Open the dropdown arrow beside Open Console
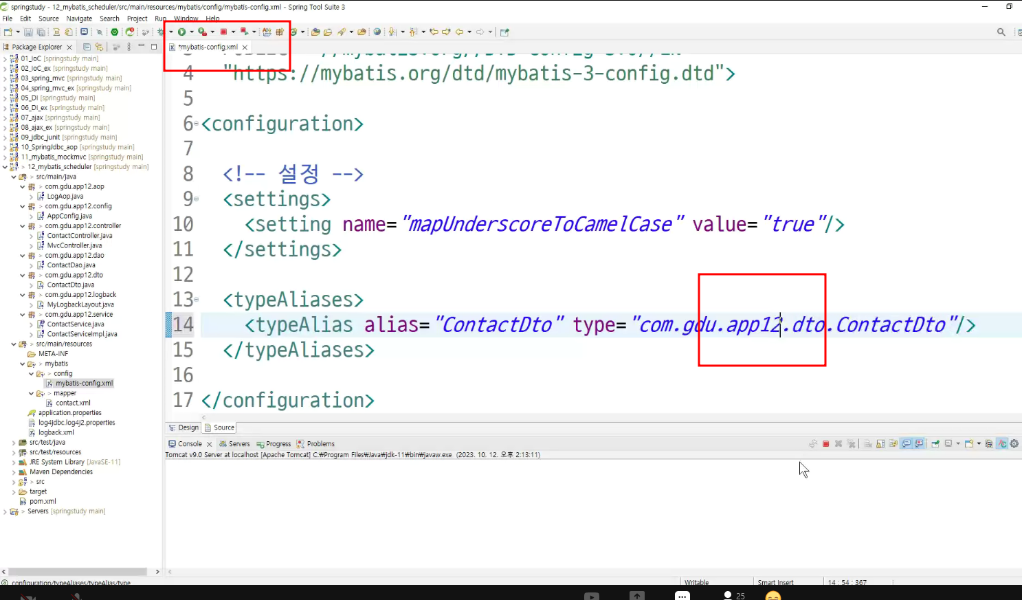The height and width of the screenshot is (600, 1022). [979, 444]
